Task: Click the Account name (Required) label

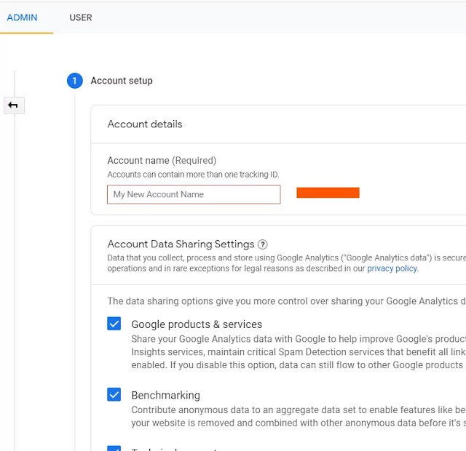Action: coord(162,161)
